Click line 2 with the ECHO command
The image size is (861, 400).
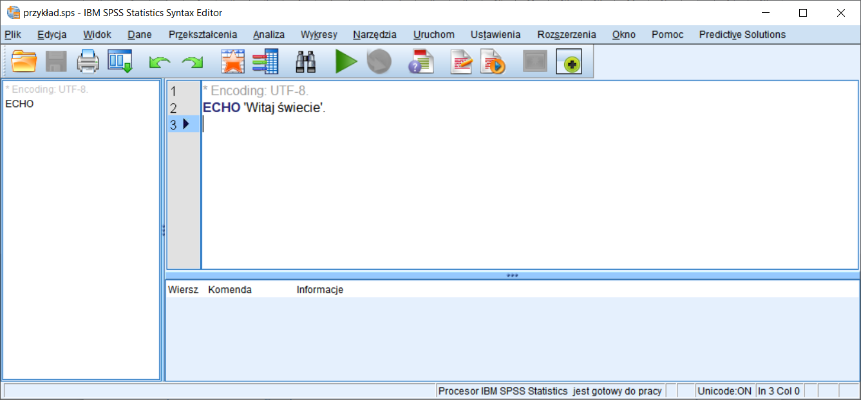[x=264, y=108]
